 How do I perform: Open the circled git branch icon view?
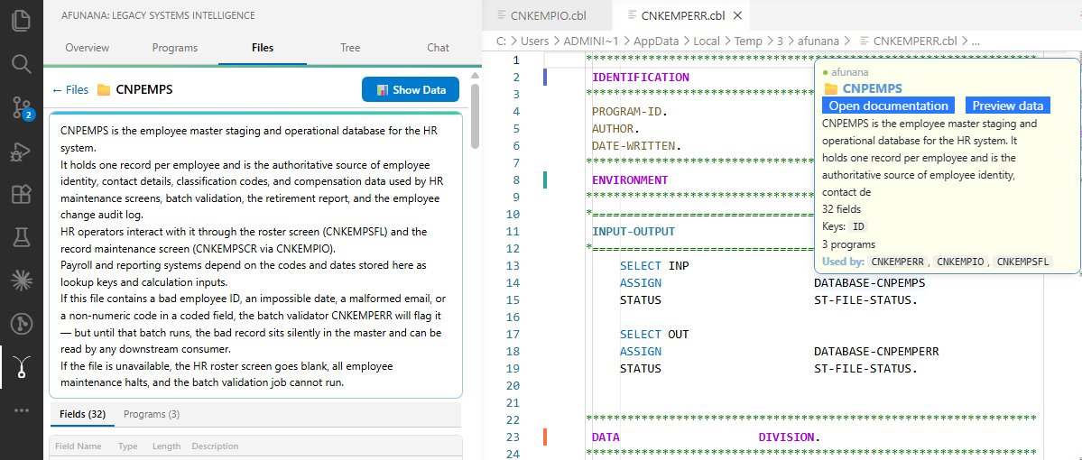tap(22, 324)
